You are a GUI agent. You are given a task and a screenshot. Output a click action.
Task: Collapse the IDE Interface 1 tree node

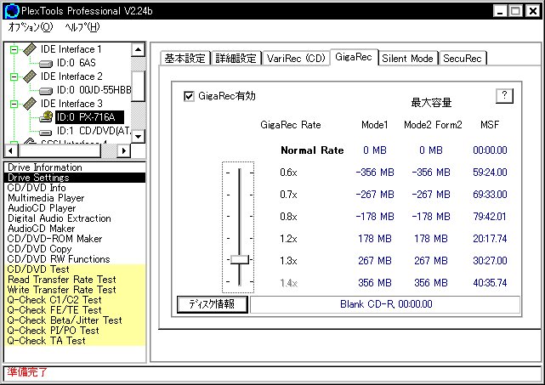tap(14, 49)
